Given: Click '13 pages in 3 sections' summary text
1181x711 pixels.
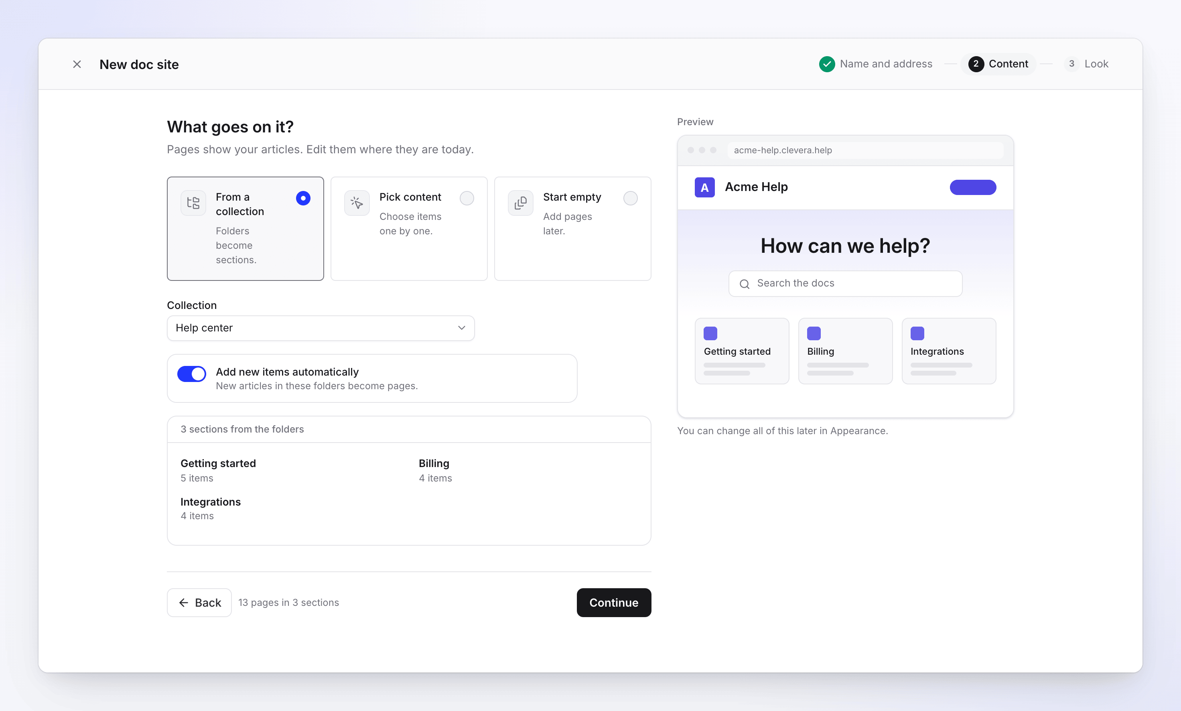Looking at the screenshot, I should (289, 603).
